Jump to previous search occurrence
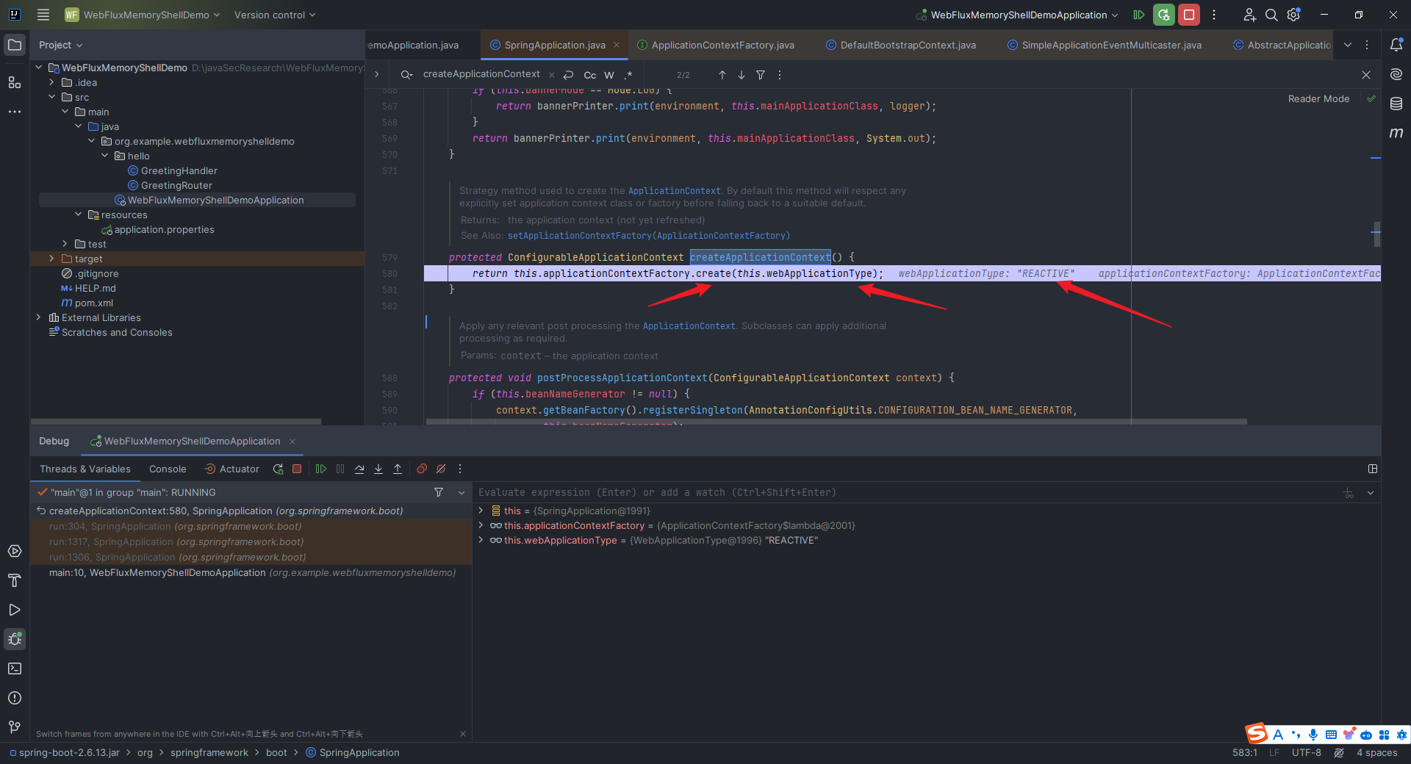Image resolution: width=1411 pixels, height=764 pixels. (722, 75)
